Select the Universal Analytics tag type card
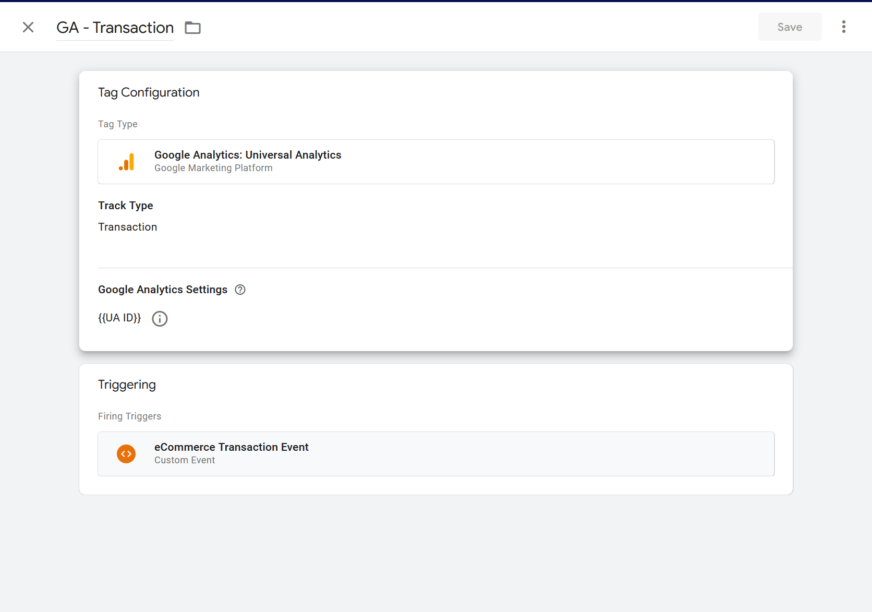The width and height of the screenshot is (872, 612). pyautogui.click(x=435, y=162)
